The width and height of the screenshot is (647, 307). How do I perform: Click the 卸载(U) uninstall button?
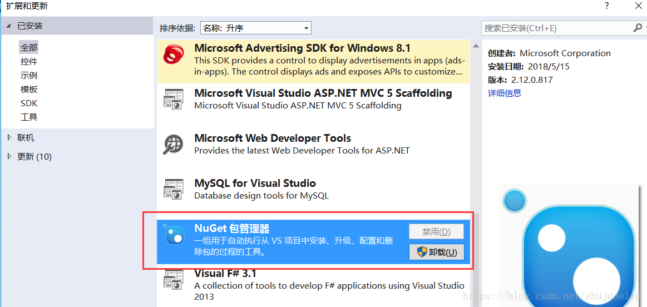pyautogui.click(x=437, y=252)
